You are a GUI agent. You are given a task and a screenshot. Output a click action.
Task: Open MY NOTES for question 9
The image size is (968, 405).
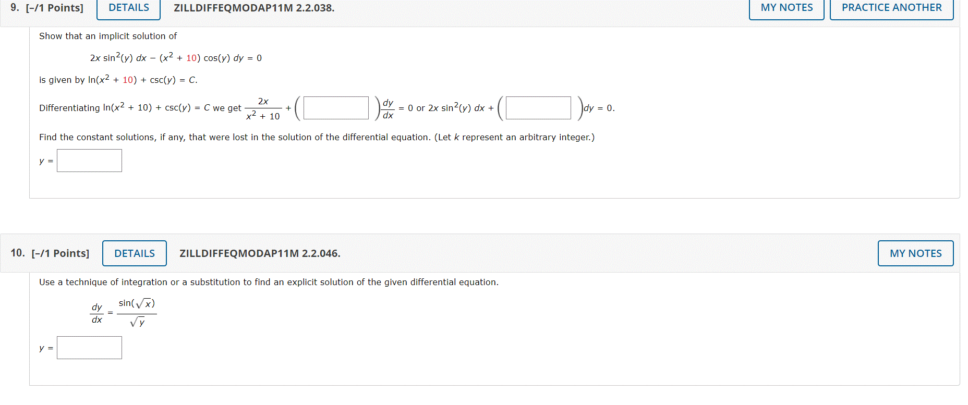coord(786,7)
